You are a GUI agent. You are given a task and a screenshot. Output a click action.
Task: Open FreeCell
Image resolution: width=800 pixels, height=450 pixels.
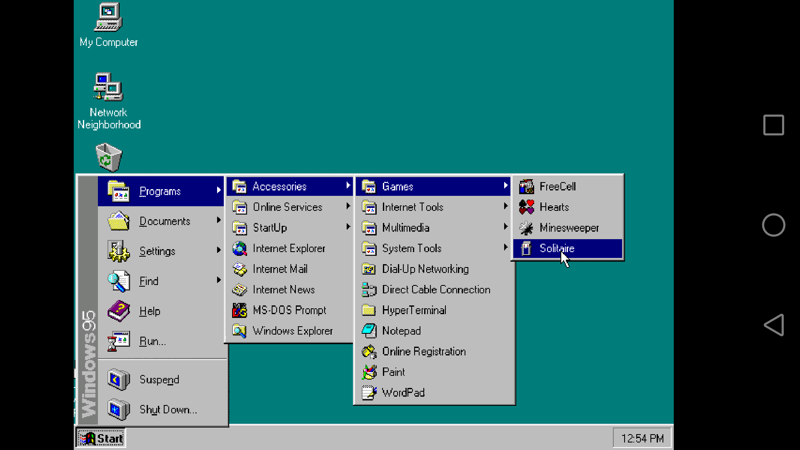coord(557,186)
